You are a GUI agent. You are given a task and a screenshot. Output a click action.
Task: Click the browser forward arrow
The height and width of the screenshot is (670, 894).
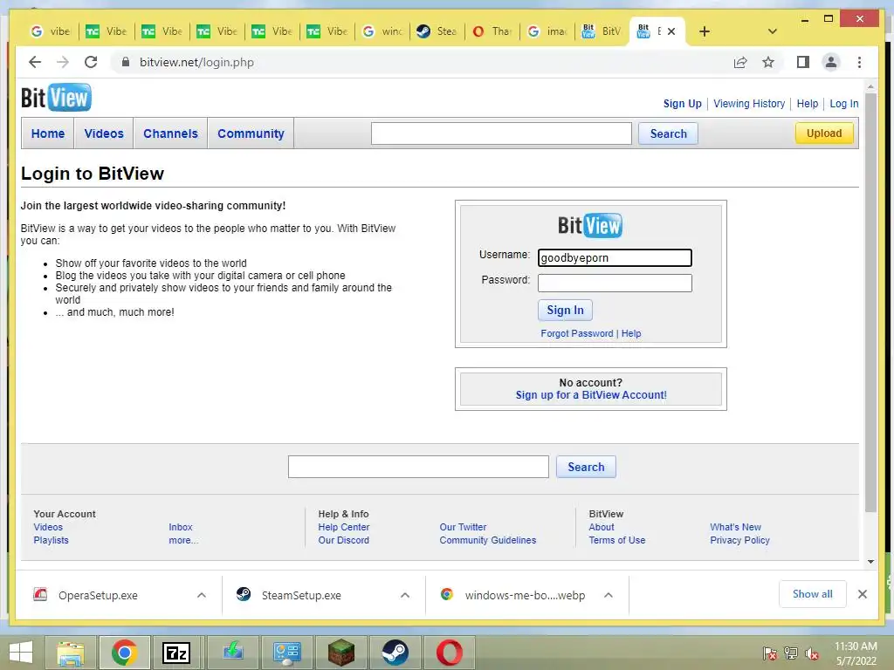click(63, 62)
